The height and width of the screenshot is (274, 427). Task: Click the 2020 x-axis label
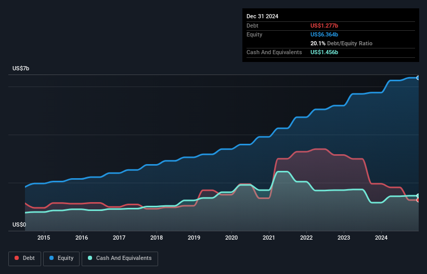click(231, 238)
